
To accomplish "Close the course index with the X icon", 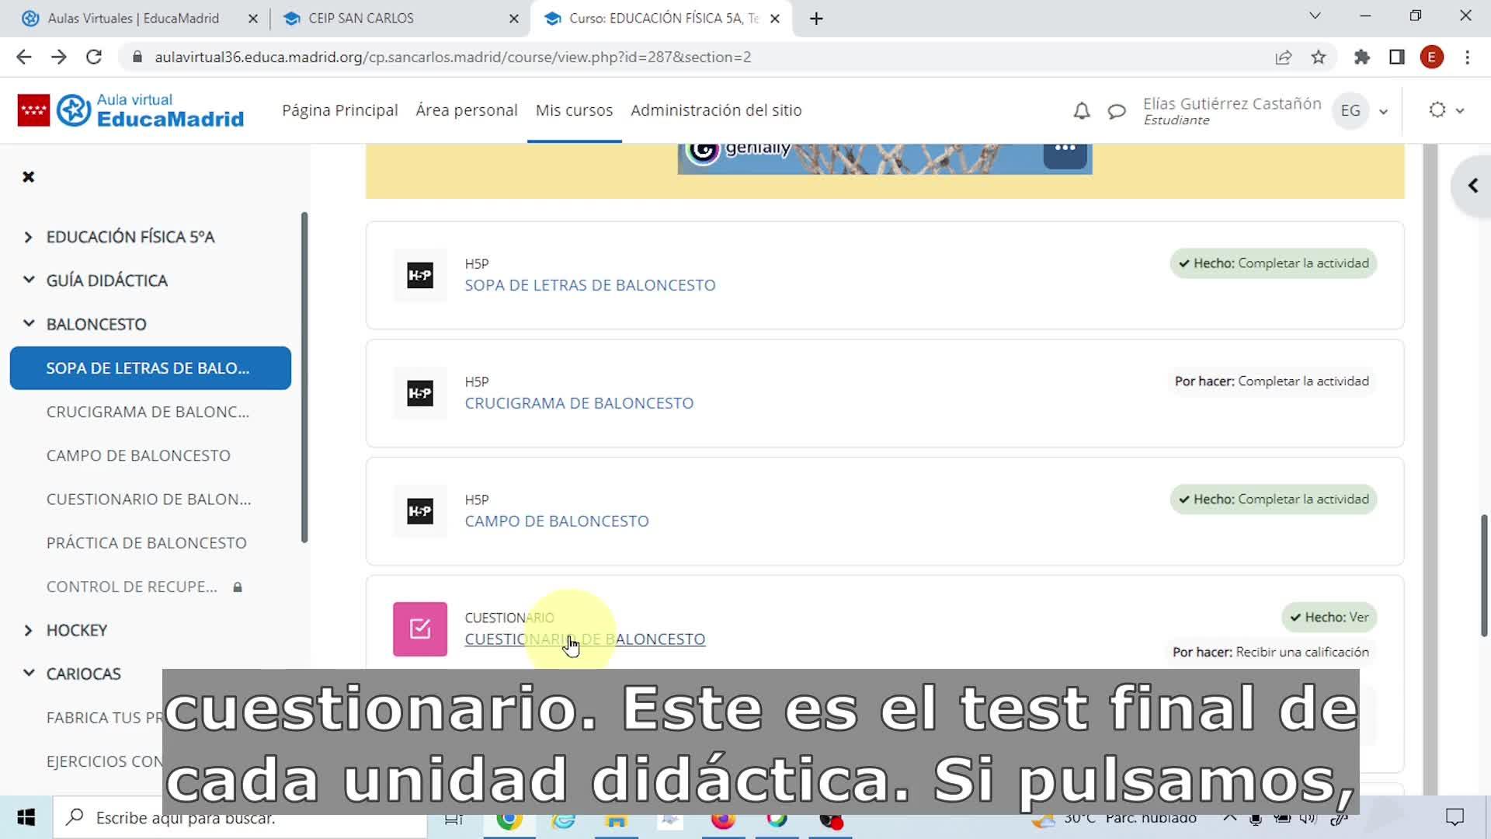I will tap(29, 177).
